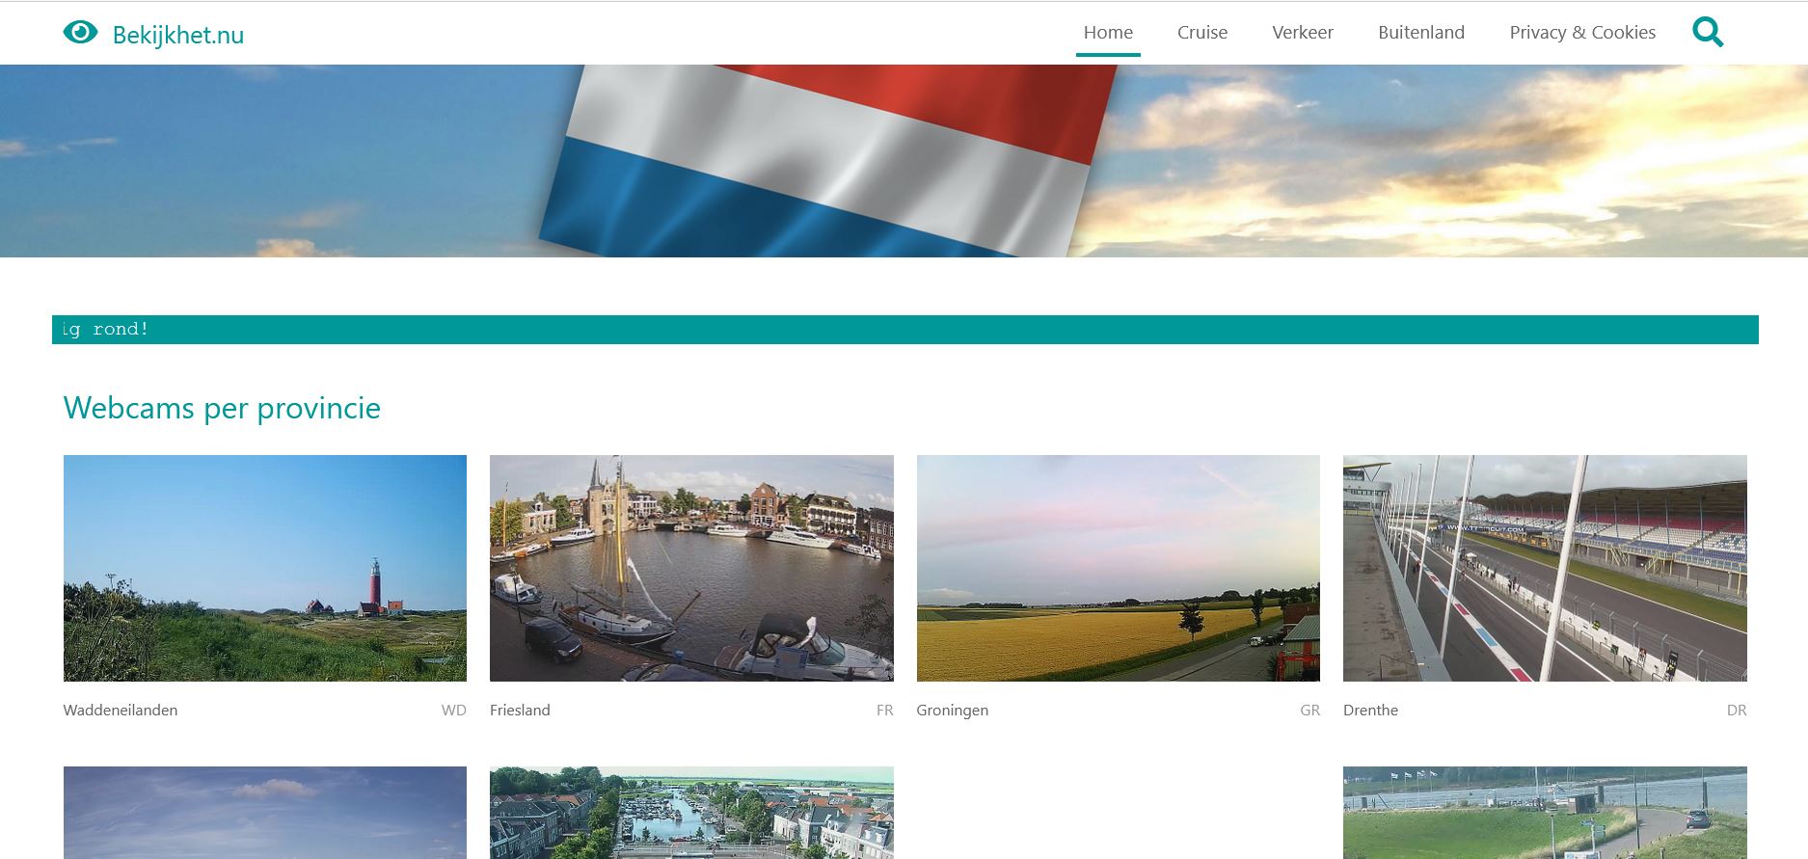
Task: Open the marina aerial view thumbnail
Action: pyautogui.click(x=691, y=813)
